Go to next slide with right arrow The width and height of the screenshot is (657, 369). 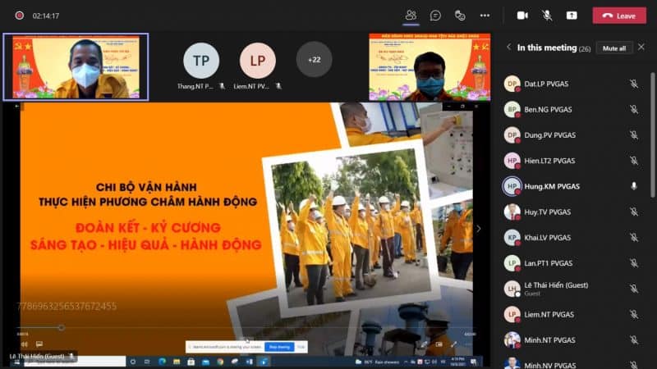[x=479, y=229]
